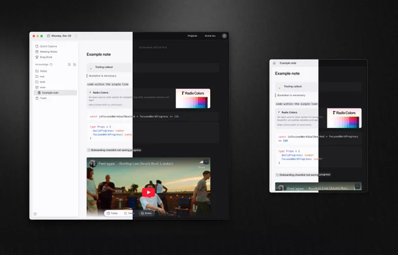Click the info icon next to Knowledge

click(x=52, y=64)
